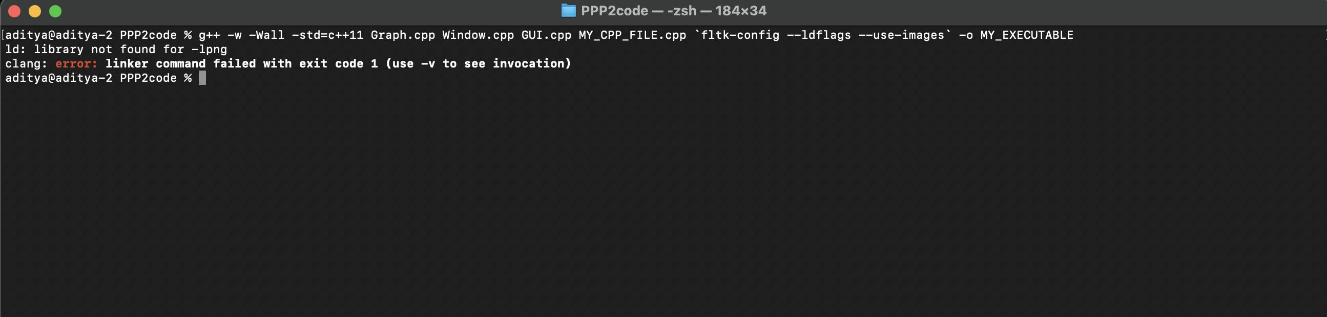The width and height of the screenshot is (1327, 317).
Task: Click the block cursor at the prompt
Action: [202, 78]
